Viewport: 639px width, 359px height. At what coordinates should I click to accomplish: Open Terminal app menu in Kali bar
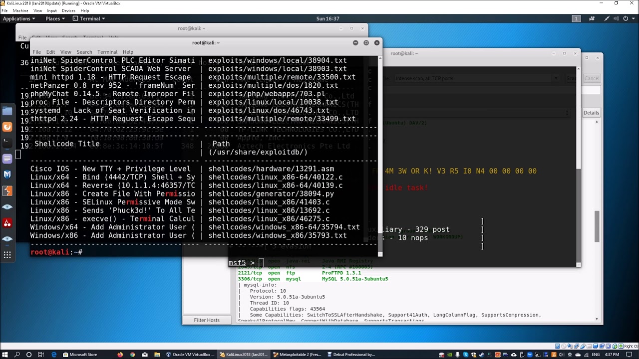click(89, 18)
